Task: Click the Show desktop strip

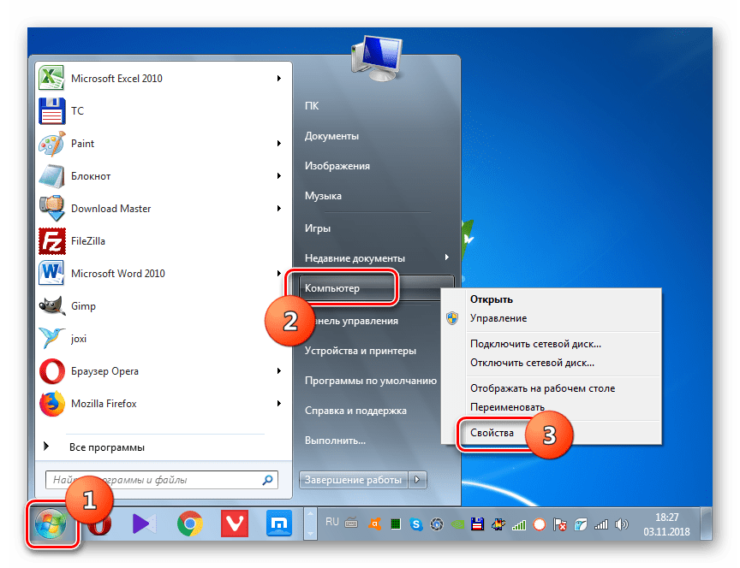Action: click(706, 524)
